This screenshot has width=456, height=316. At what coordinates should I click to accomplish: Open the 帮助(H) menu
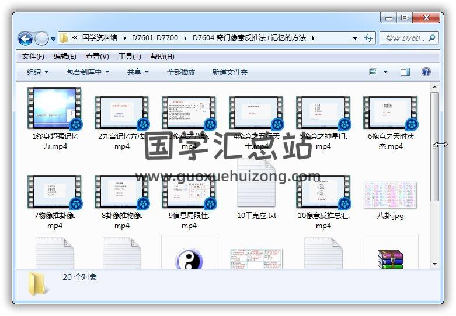(162, 57)
